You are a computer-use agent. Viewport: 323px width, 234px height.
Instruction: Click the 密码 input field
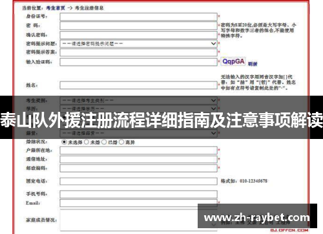pos(138,26)
